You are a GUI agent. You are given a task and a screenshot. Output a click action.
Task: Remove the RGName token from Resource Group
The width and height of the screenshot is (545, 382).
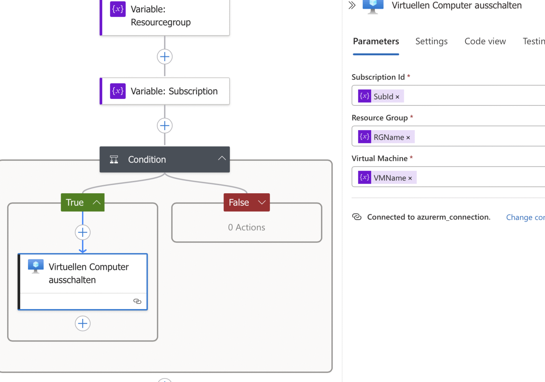[408, 138]
